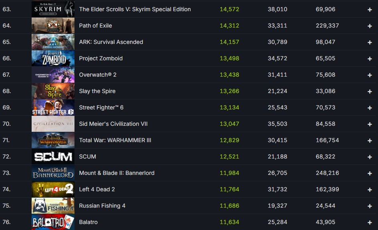This screenshot has height=230, width=378.
Task: Click the Project Zomboid cover image
Action: tap(53, 58)
